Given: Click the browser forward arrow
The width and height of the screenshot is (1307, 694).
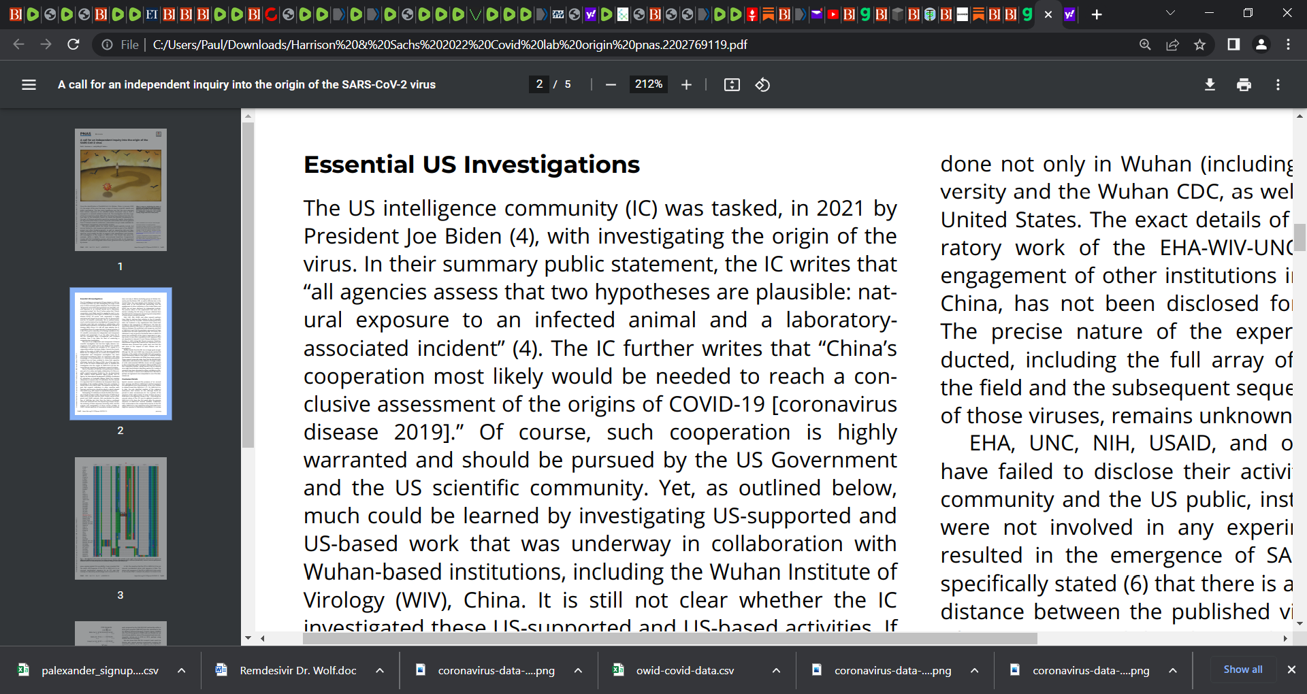Looking at the screenshot, I should (46, 44).
